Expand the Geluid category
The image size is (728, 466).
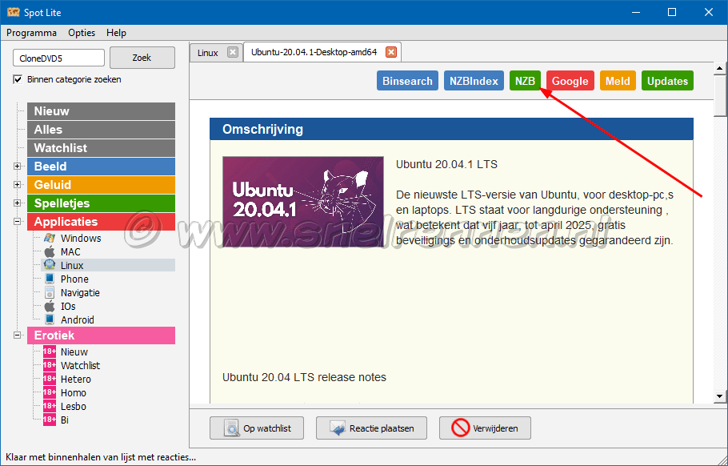pos(17,184)
